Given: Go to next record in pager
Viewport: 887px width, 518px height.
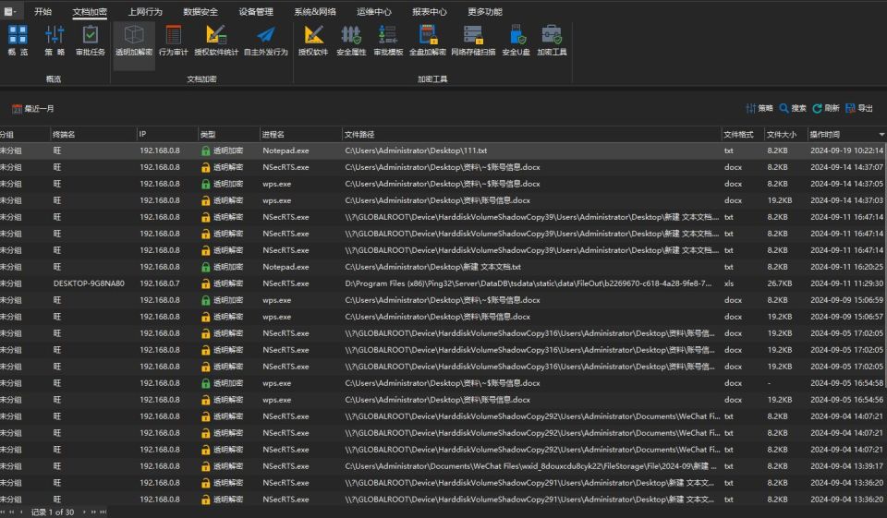Looking at the screenshot, I should pyautogui.click(x=84, y=512).
